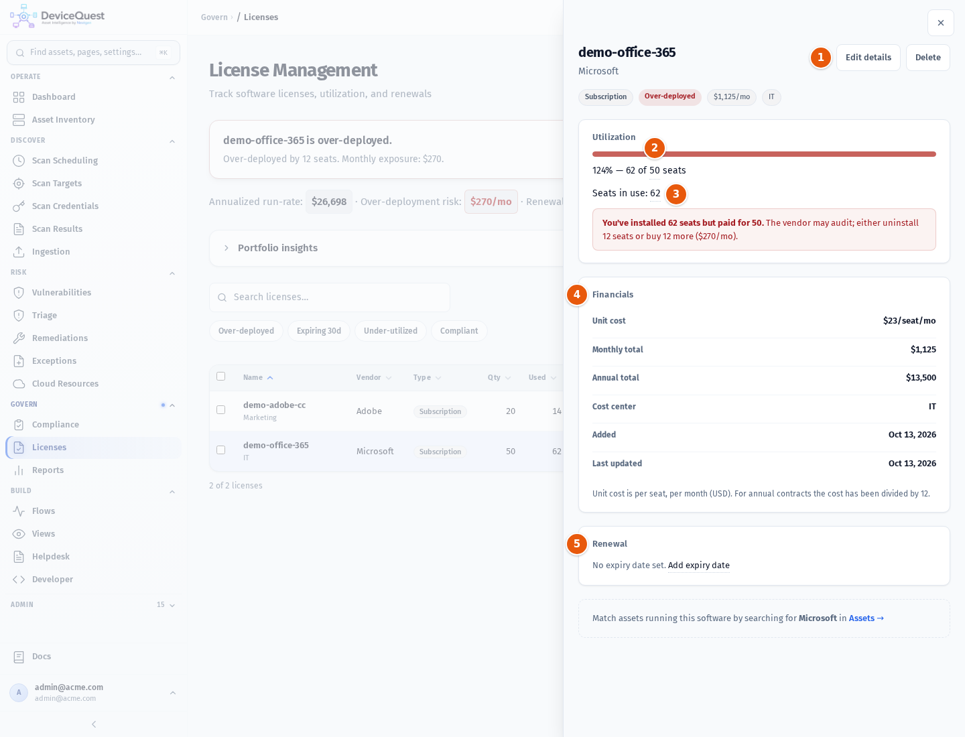Open Vulnerabilities shield icon
The image size is (965, 737).
[19, 293]
